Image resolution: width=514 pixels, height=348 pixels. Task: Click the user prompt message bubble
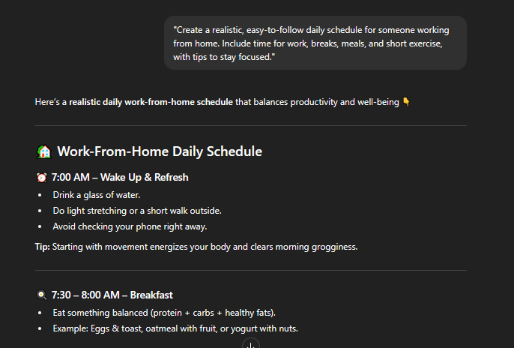pyautogui.click(x=315, y=43)
